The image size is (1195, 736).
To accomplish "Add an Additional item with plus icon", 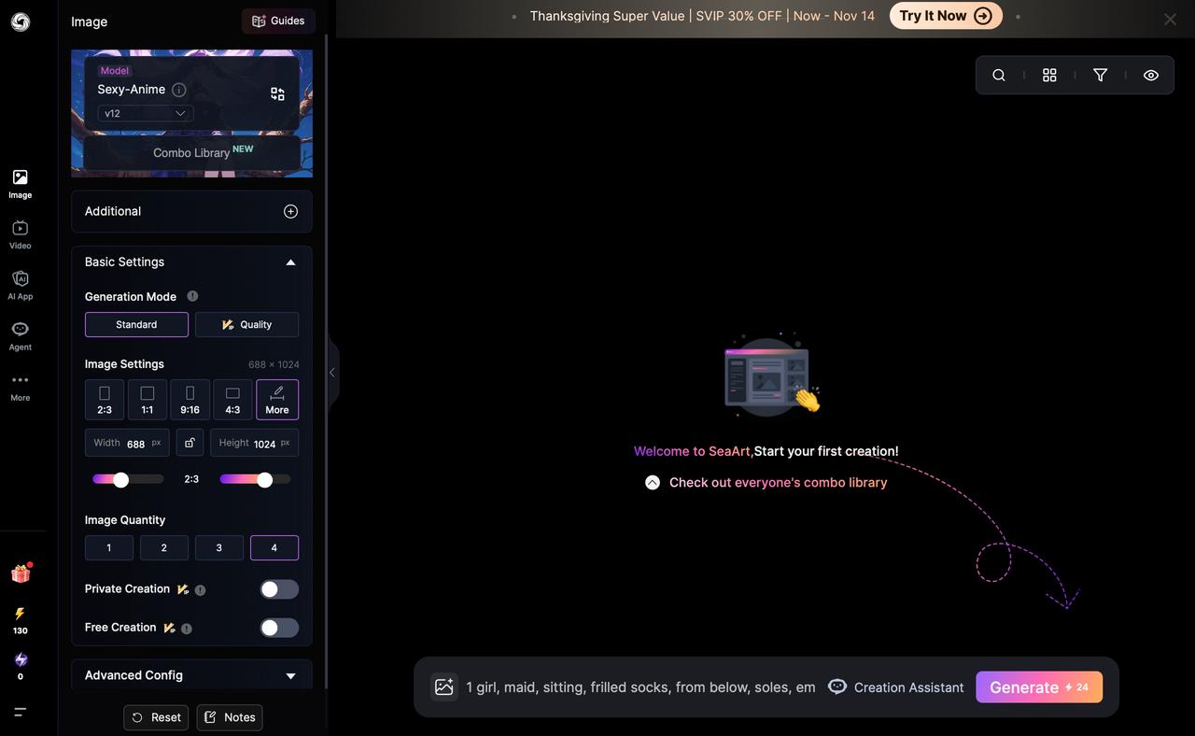I will click(290, 211).
